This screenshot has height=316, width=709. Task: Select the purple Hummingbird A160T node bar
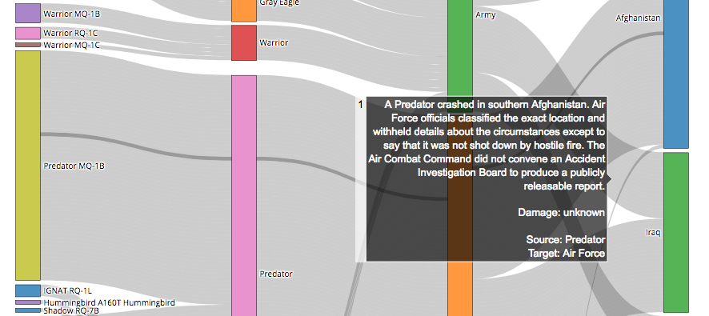click(28, 302)
